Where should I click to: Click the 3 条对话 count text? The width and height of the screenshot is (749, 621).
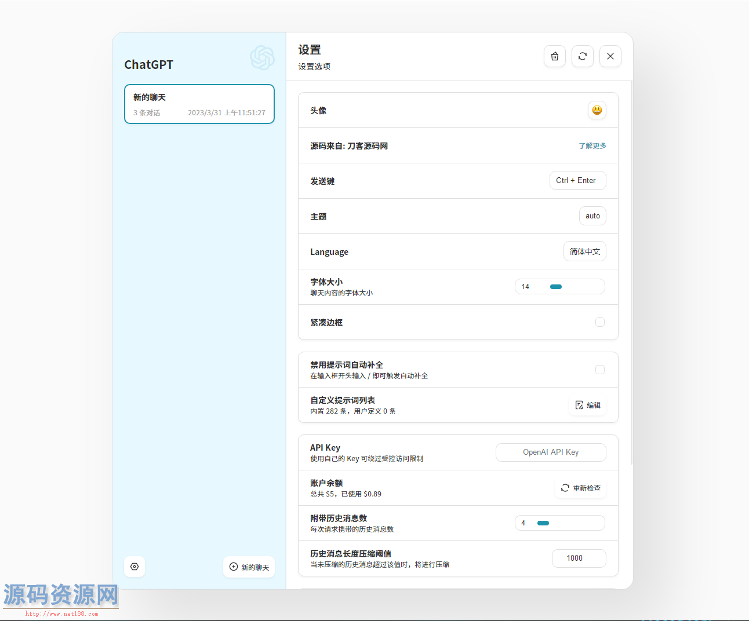[147, 113]
